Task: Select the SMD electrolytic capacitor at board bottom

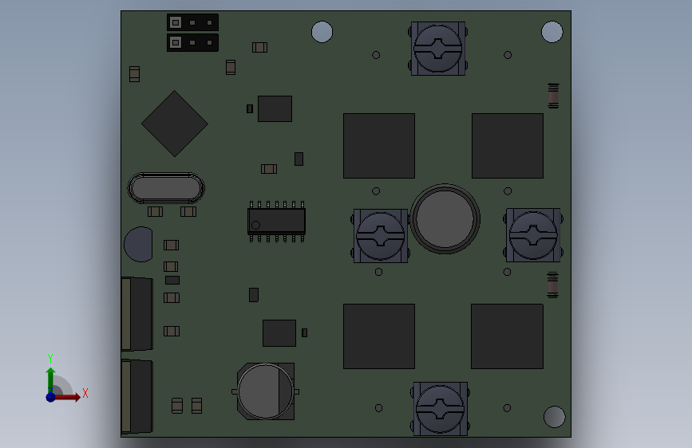Action: click(x=266, y=391)
